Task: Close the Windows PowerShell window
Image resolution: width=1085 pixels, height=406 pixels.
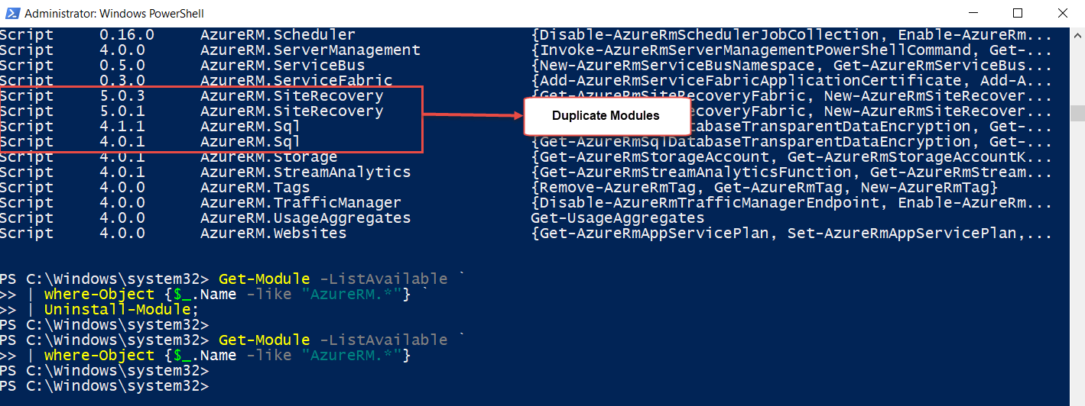Action: click(x=1061, y=13)
